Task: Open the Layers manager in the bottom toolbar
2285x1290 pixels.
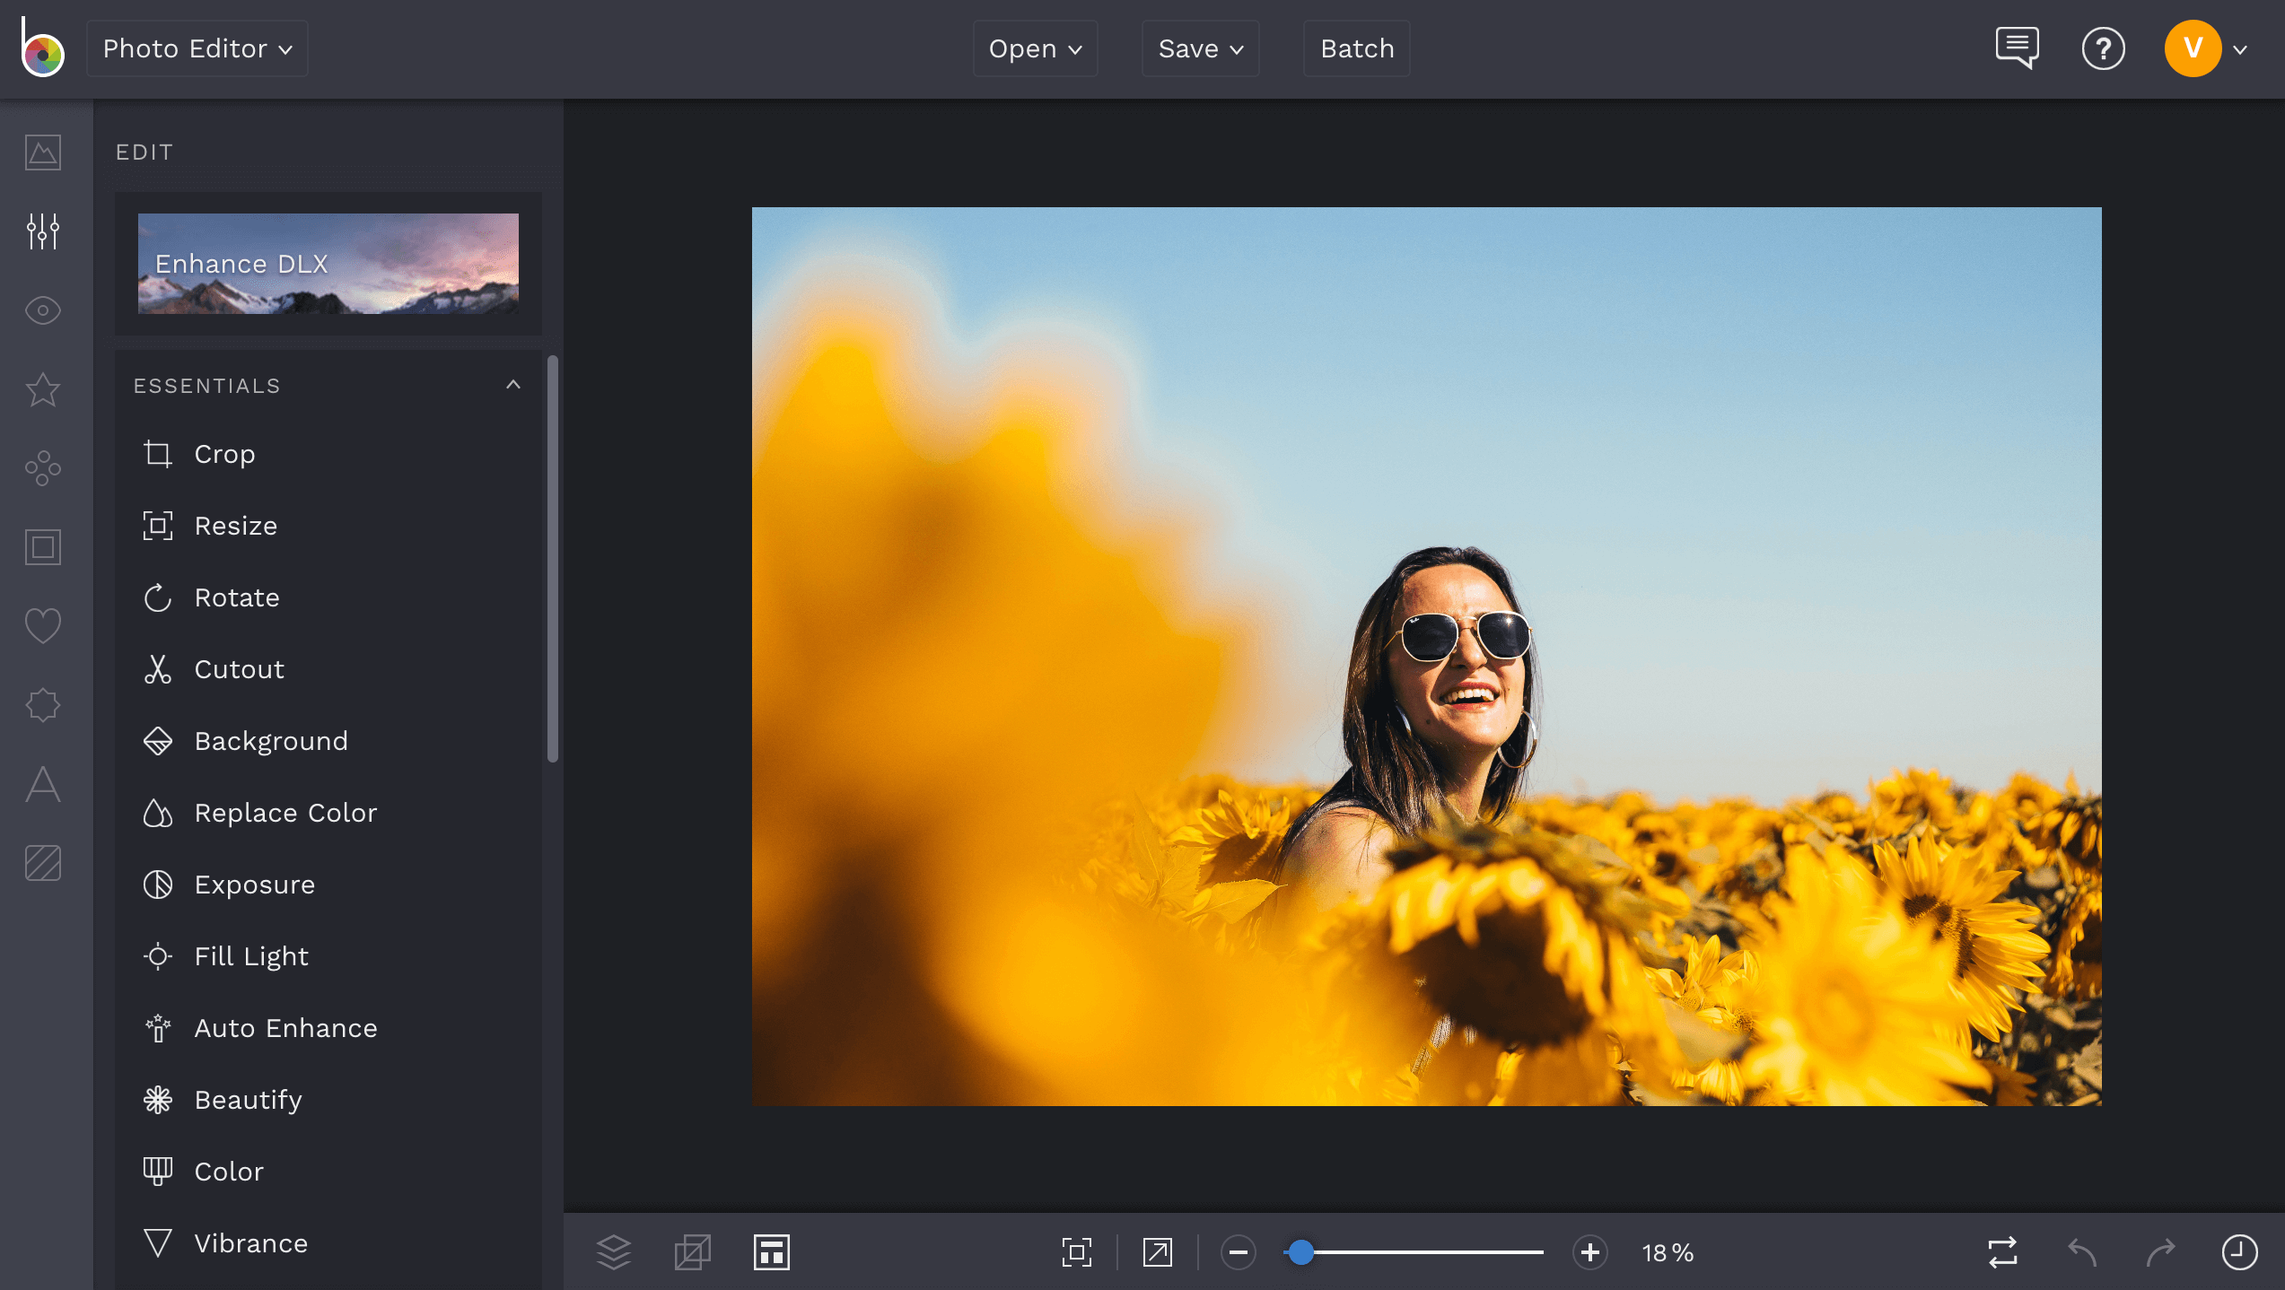Action: [614, 1252]
